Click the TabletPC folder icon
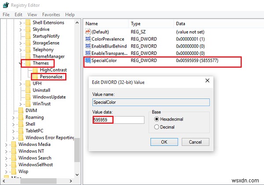The width and height of the screenshot is (264, 185). pyautogui.click(x=21, y=131)
